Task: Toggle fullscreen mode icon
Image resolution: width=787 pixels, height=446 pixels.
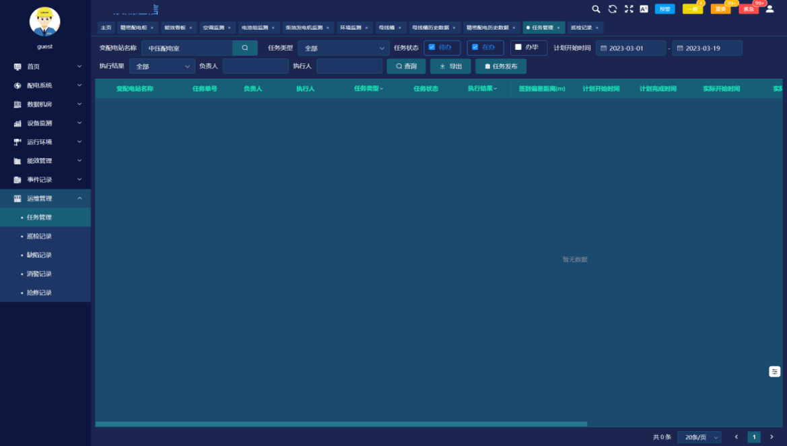Action: (628, 9)
